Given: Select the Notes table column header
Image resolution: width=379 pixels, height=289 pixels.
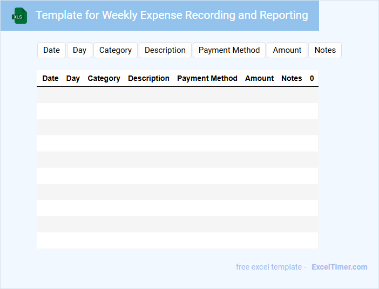Looking at the screenshot, I should pos(292,78).
